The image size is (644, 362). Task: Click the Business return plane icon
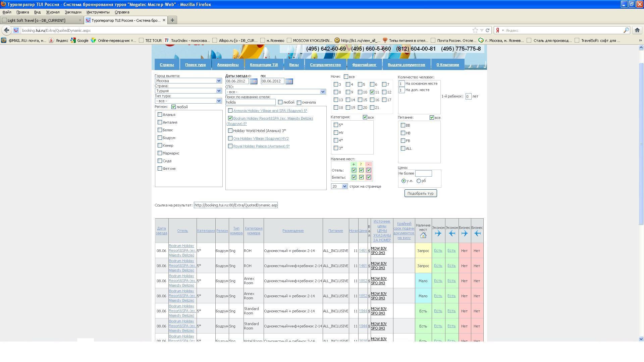point(477,234)
